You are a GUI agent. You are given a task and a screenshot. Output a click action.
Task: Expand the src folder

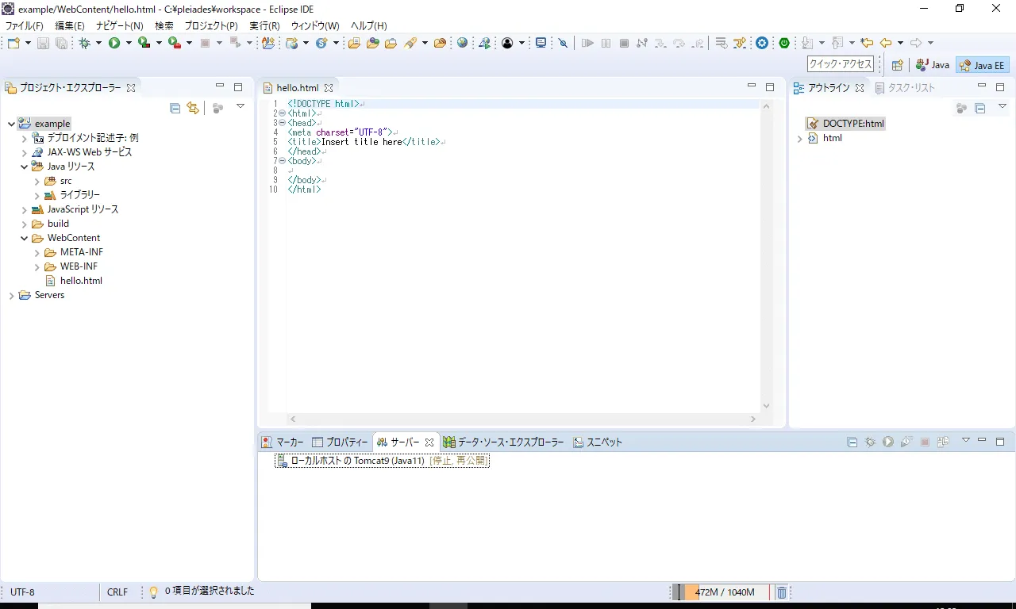pos(37,181)
